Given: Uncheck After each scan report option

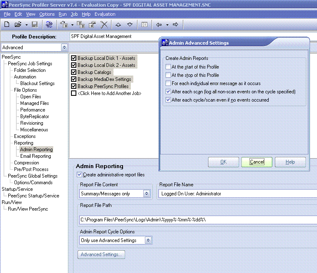Looking at the screenshot, I should click(168, 92).
